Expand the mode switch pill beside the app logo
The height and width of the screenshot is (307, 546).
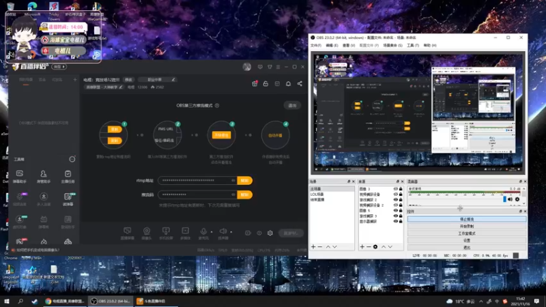point(59,66)
